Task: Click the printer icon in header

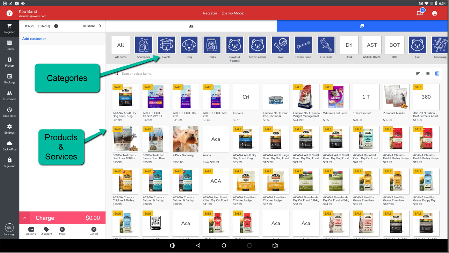Action: [x=434, y=13]
